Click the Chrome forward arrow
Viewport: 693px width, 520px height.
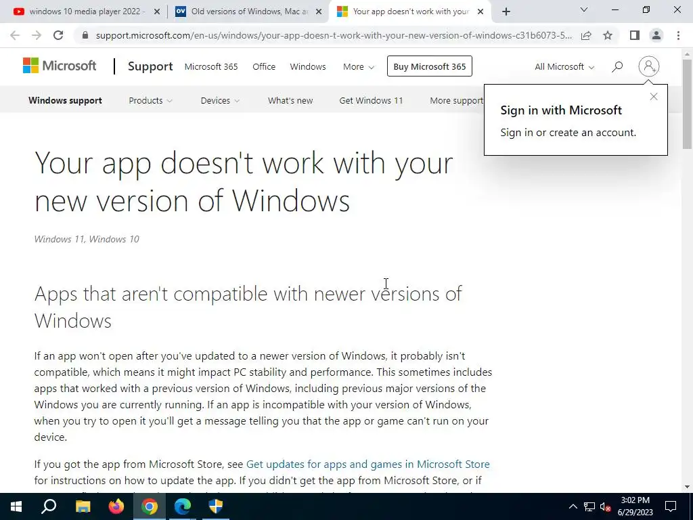(x=37, y=35)
